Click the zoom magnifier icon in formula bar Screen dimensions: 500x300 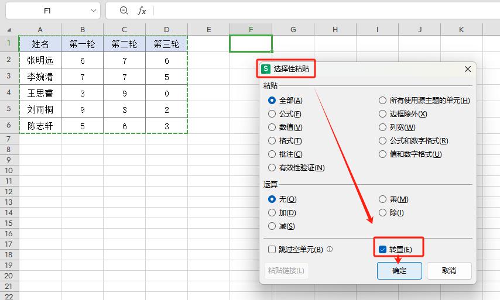[124, 11]
